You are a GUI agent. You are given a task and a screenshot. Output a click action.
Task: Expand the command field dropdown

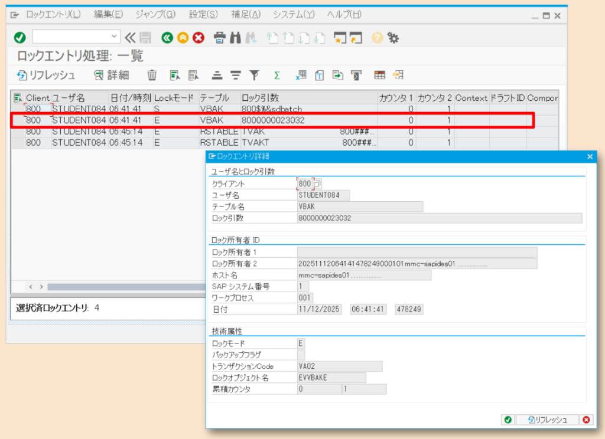[114, 37]
